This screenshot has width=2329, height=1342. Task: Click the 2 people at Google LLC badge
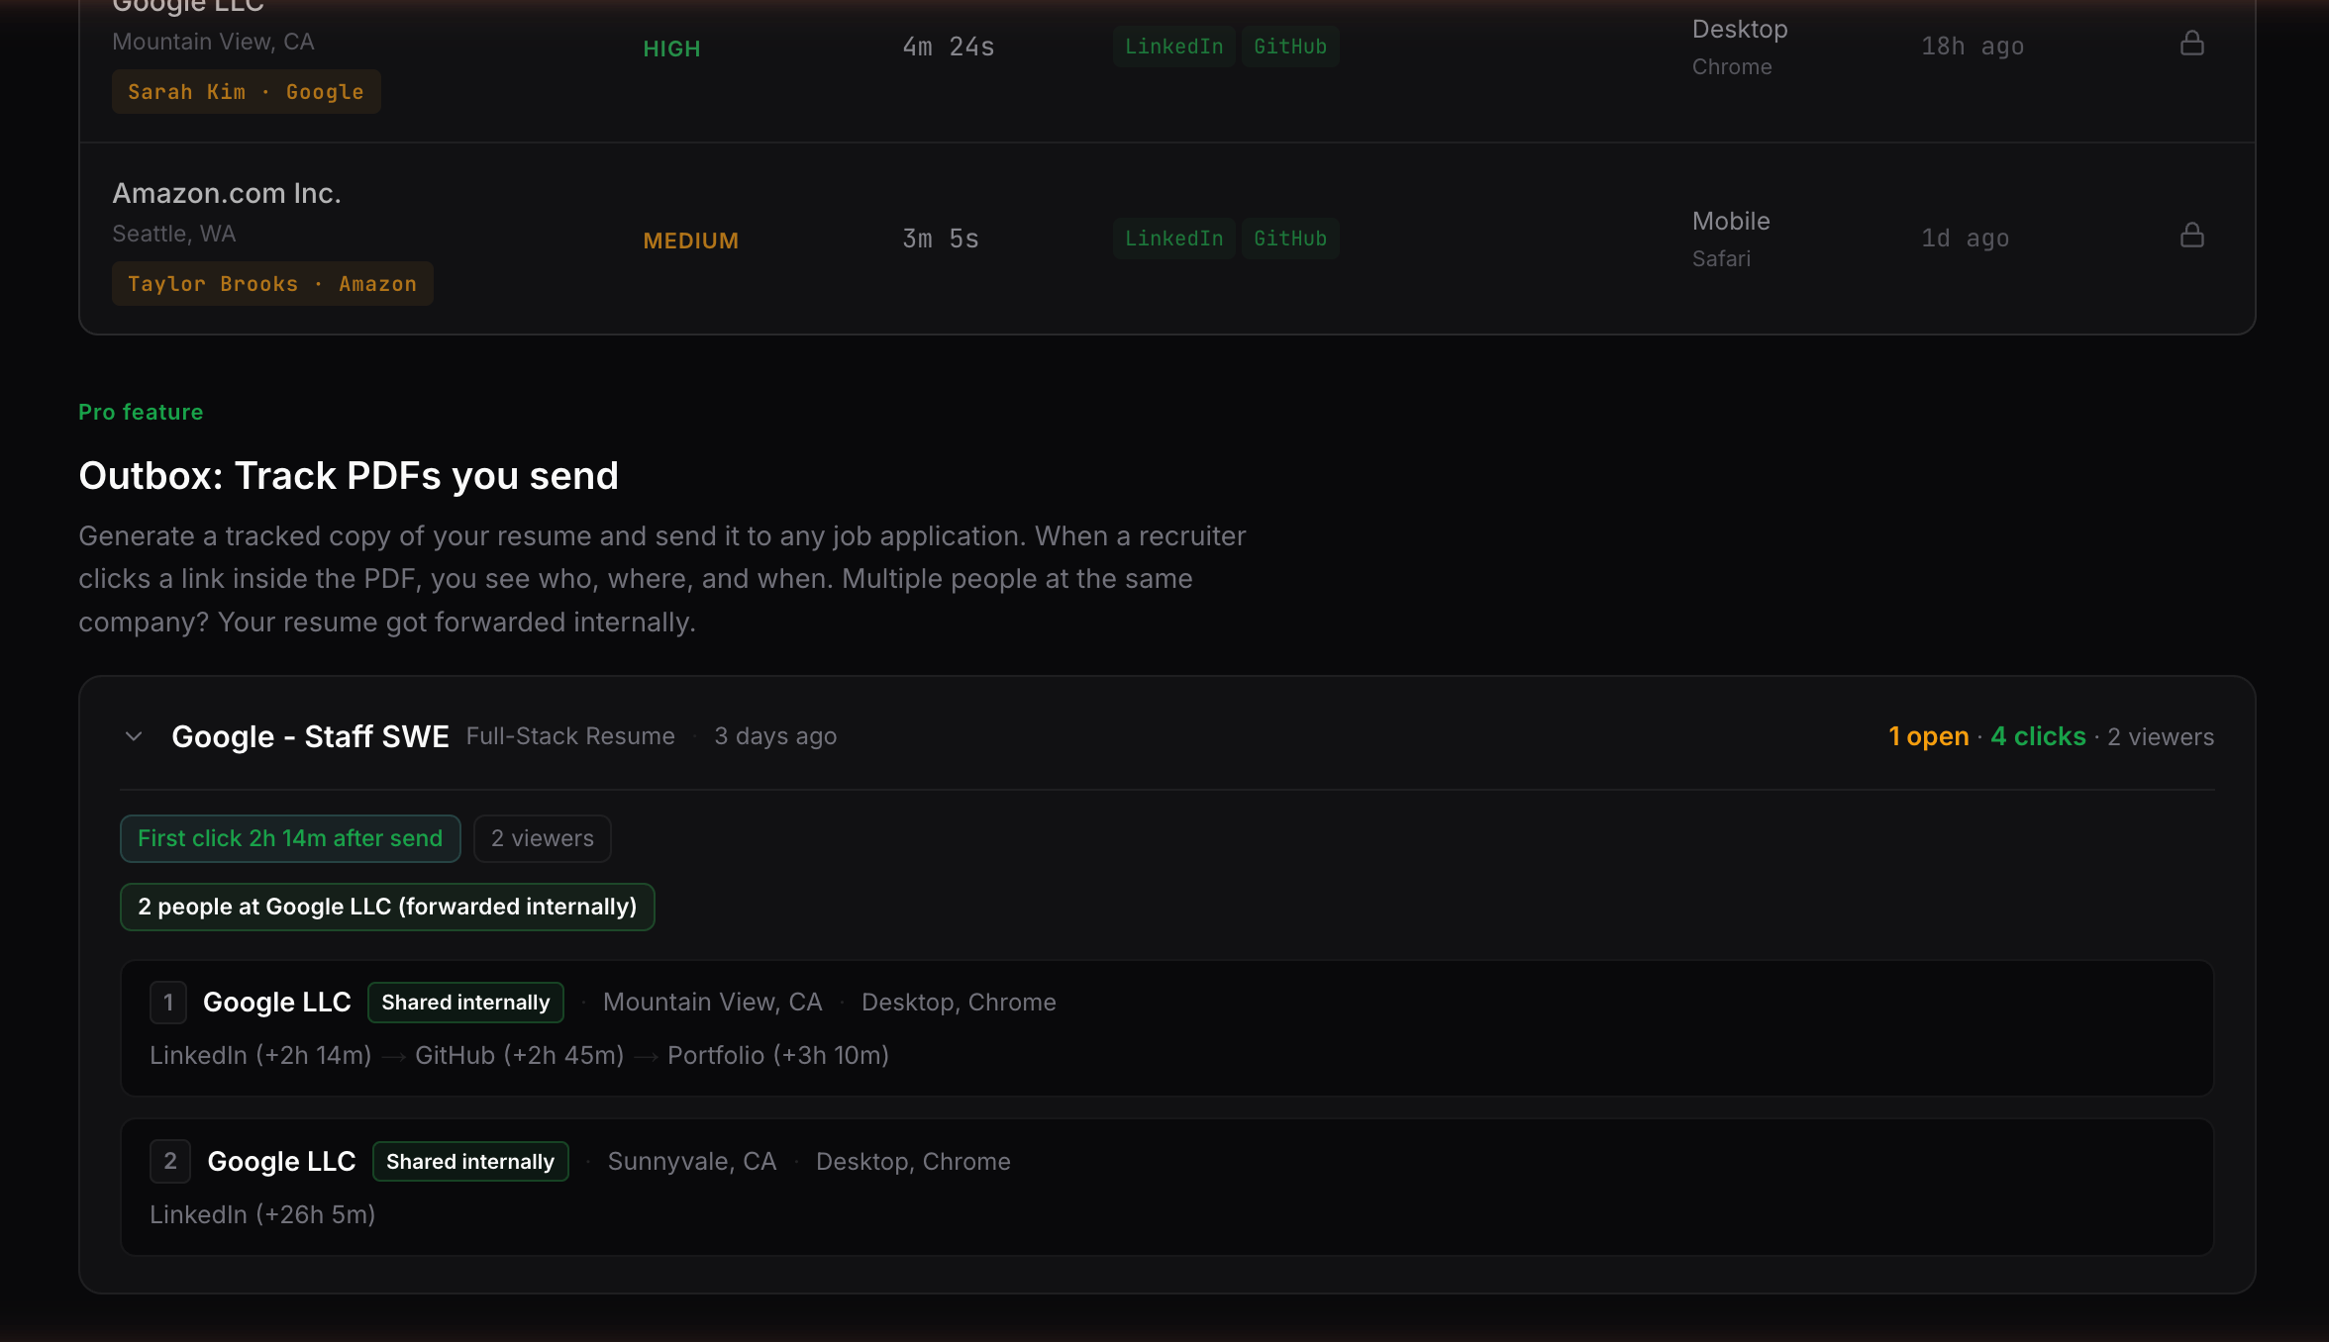point(387,907)
